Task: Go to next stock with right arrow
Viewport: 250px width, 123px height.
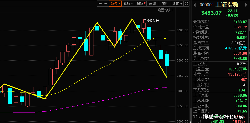Action: click(x=247, y=5)
